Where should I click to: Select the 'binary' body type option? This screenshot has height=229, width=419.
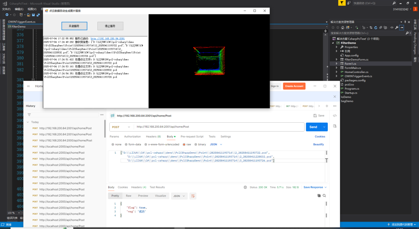(195, 144)
